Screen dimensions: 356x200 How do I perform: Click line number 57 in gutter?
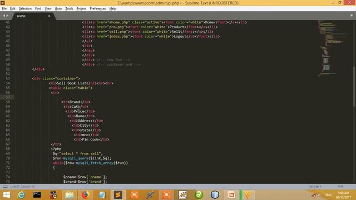pos(8,97)
